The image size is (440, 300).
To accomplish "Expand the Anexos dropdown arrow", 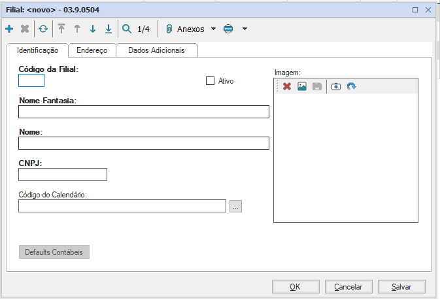I will (x=213, y=29).
